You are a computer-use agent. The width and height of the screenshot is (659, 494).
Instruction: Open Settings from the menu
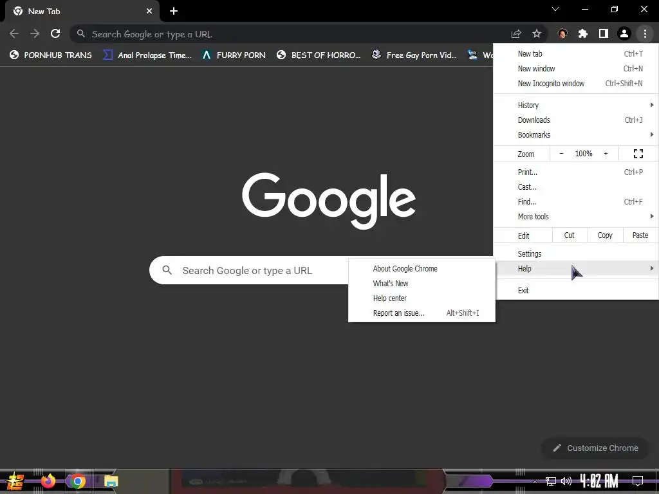tap(576, 253)
